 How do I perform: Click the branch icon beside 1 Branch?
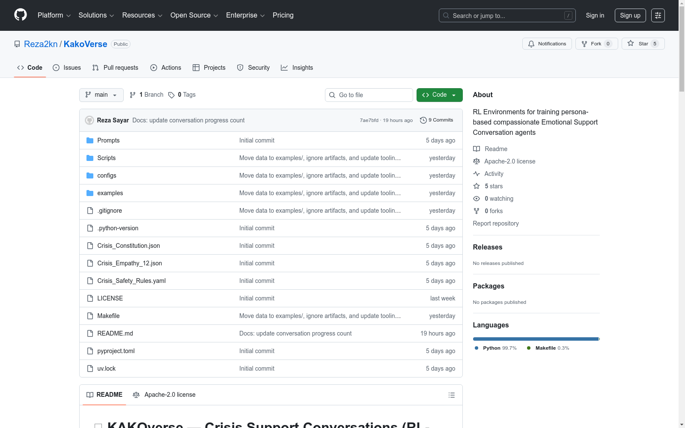point(133,95)
